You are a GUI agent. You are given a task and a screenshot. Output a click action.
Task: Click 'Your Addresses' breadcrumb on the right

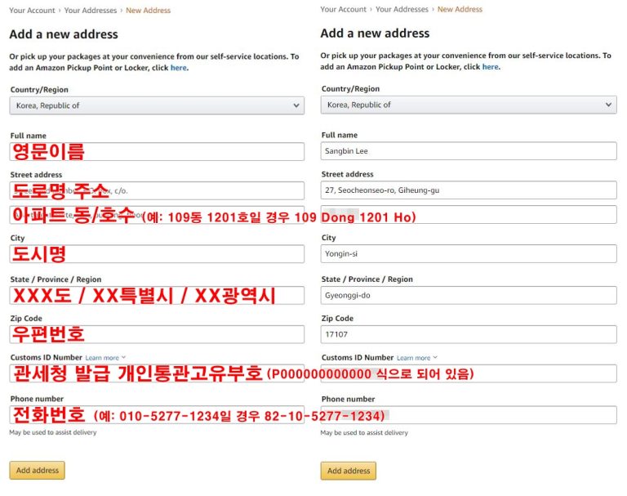coord(402,10)
